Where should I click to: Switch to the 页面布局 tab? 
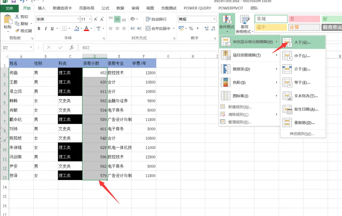point(86,8)
